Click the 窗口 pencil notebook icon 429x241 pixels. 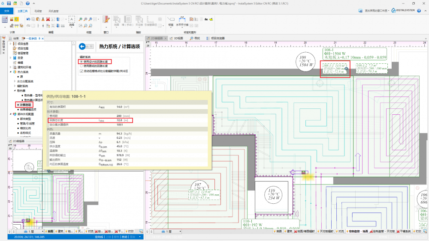106,20
